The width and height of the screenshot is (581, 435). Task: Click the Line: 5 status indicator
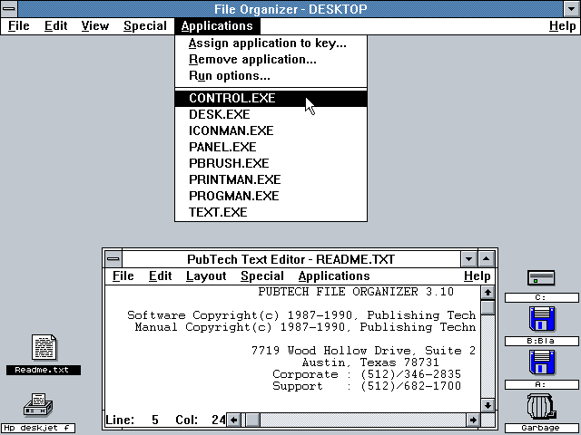pos(133,420)
